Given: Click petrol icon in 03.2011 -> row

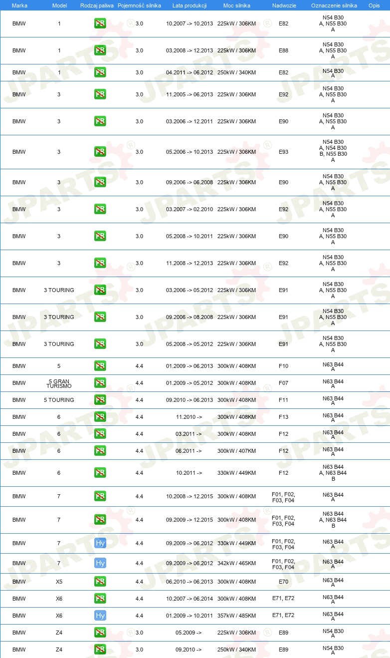Looking at the screenshot, I should point(100,434).
